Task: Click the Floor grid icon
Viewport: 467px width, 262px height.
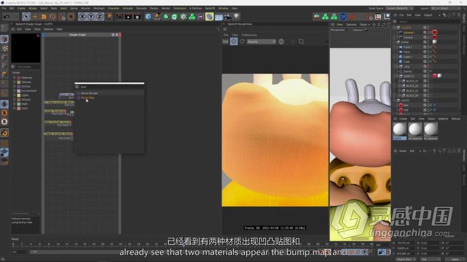Action: (219, 17)
